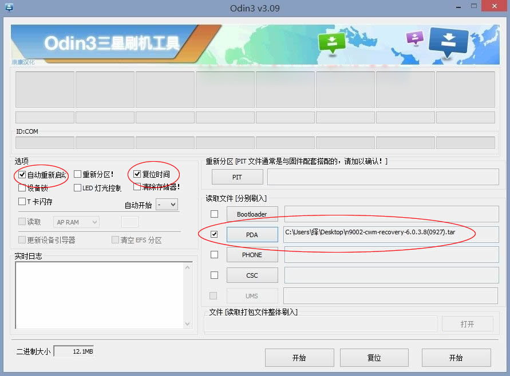Tick the checkbox next to PHONE
The width and height of the screenshot is (510, 376).
(214, 254)
